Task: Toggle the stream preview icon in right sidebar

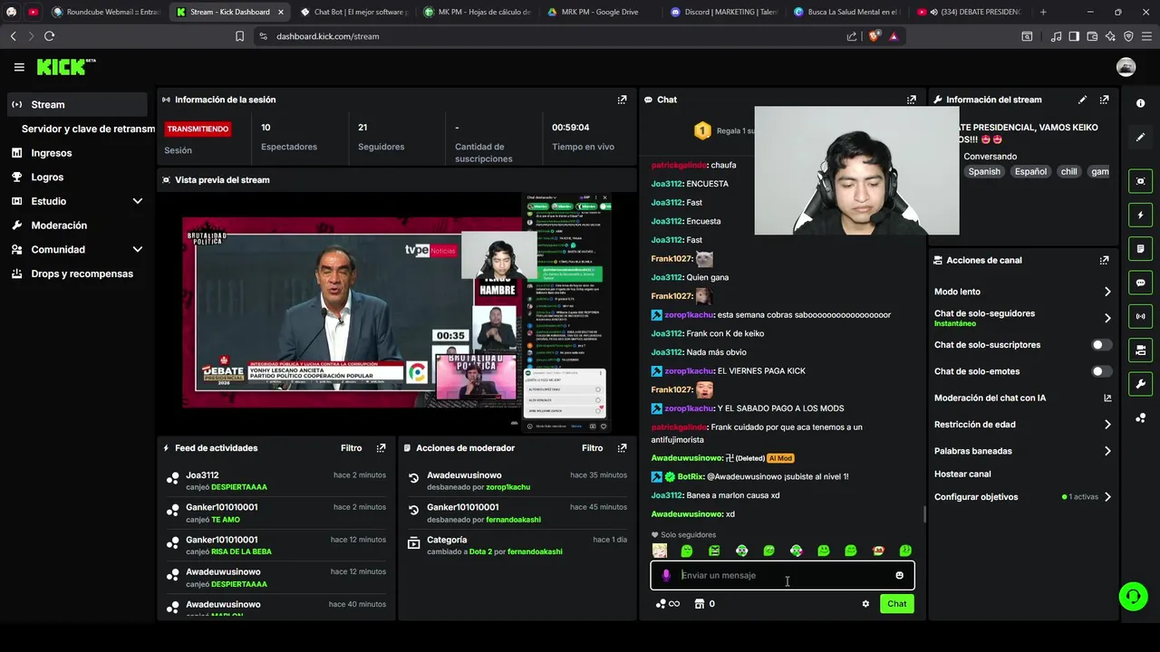Action: click(1140, 181)
